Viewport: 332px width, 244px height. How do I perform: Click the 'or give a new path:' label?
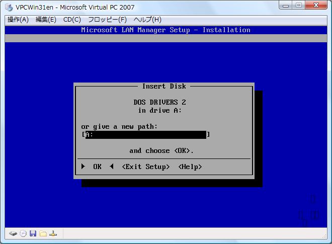tap(119, 127)
